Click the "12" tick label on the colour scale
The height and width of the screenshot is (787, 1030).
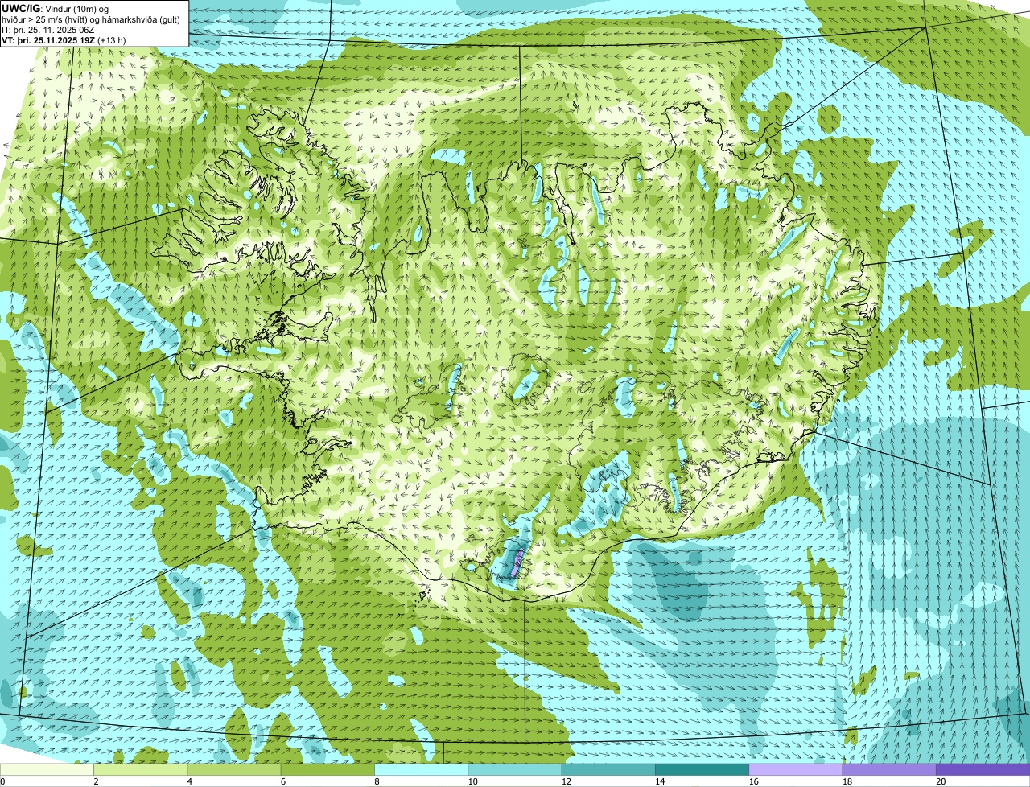coord(566,781)
